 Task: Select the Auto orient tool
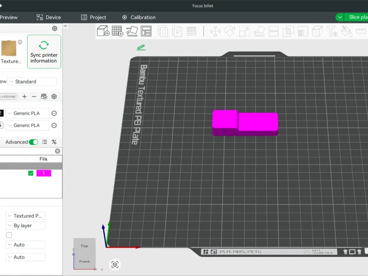point(132,31)
